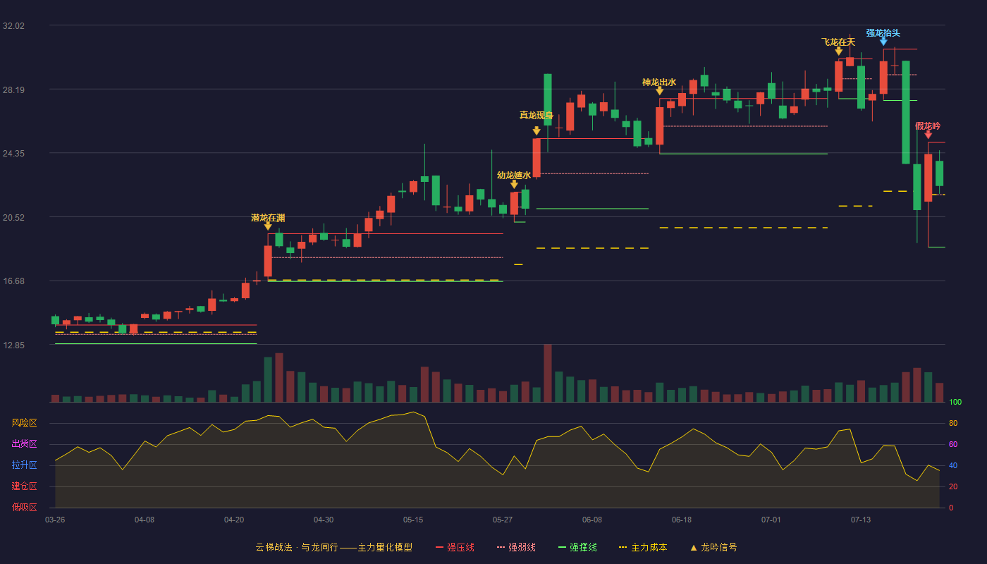Click the 拉升区 zone label
The image size is (987, 564).
(x=24, y=465)
